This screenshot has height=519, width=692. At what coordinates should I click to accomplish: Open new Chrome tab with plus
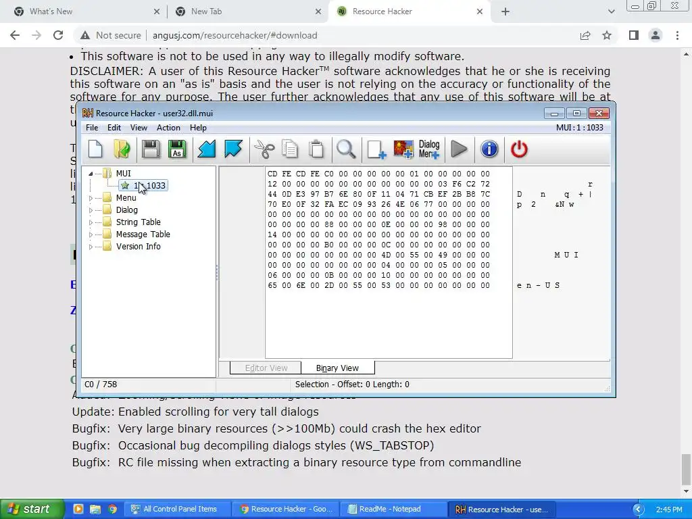coord(505,12)
